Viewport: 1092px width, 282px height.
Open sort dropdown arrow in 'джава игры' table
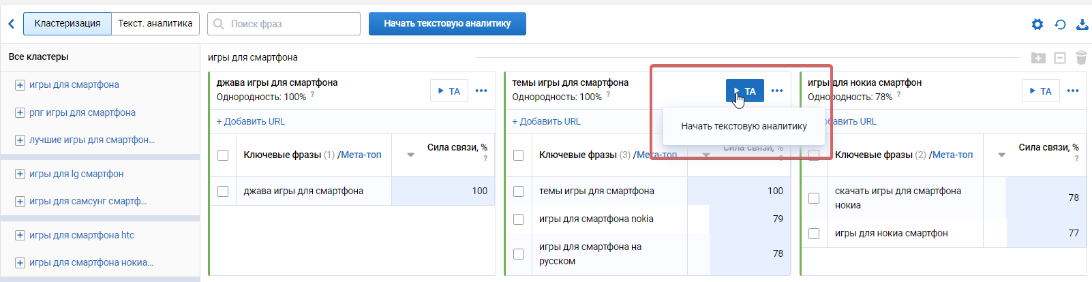coord(410,155)
